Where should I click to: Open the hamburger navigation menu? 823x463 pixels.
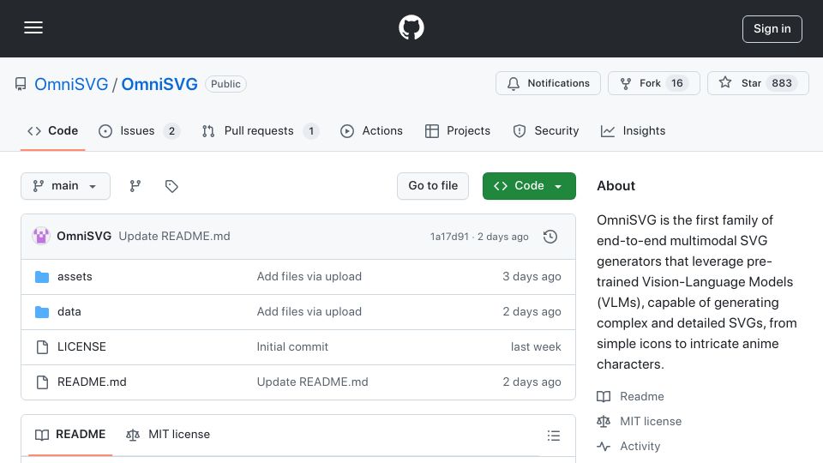pos(33,27)
